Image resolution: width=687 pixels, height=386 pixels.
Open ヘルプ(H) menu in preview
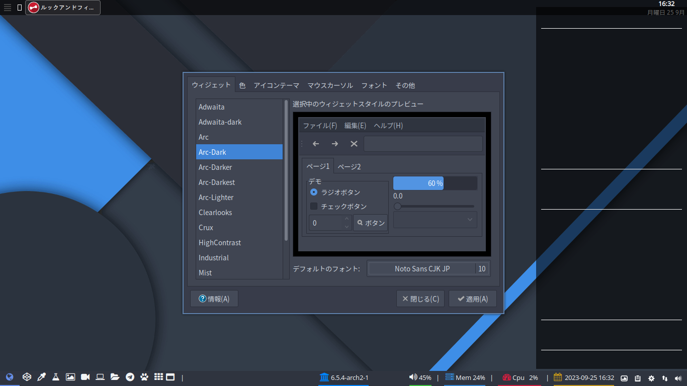coord(388,126)
